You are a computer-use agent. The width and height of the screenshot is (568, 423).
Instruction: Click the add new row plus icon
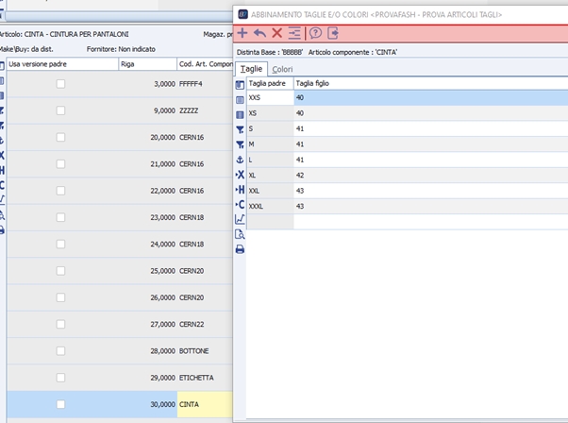(x=242, y=33)
